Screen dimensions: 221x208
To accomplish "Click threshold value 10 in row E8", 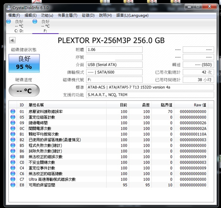I will coord(170,185).
